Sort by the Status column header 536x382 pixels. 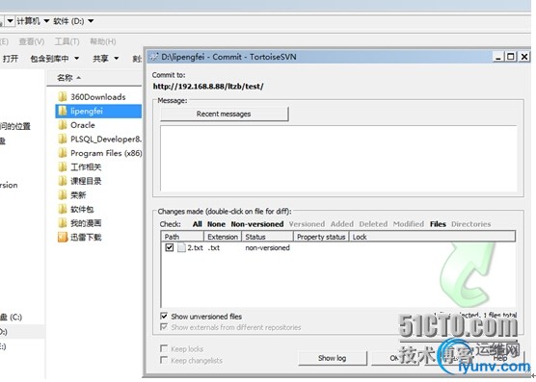pyautogui.click(x=268, y=237)
